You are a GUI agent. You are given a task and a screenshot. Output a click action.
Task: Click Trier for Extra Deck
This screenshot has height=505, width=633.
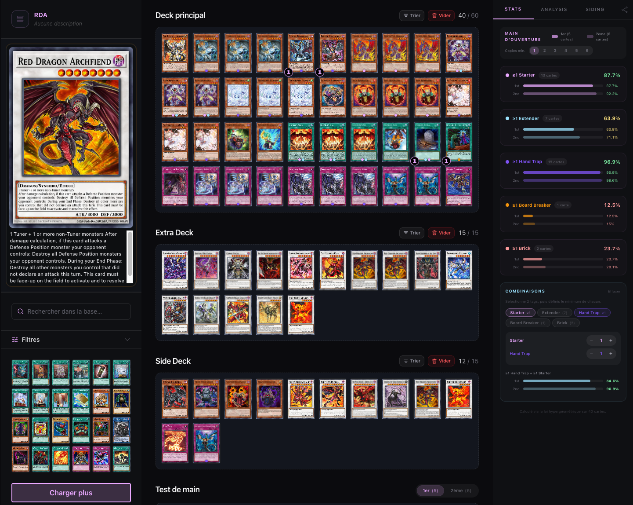412,233
